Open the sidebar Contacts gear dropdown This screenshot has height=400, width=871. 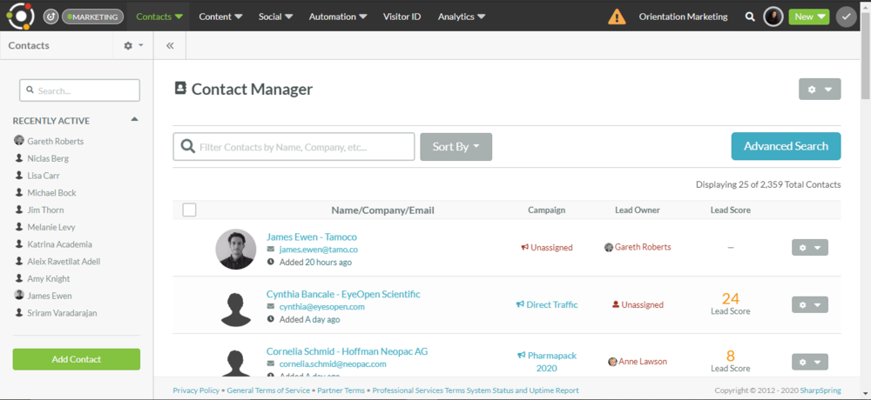pos(133,45)
